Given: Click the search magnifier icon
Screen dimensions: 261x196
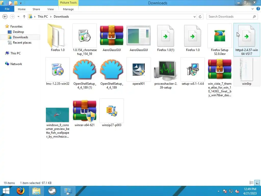Looking at the screenshot, I should 254,17.
